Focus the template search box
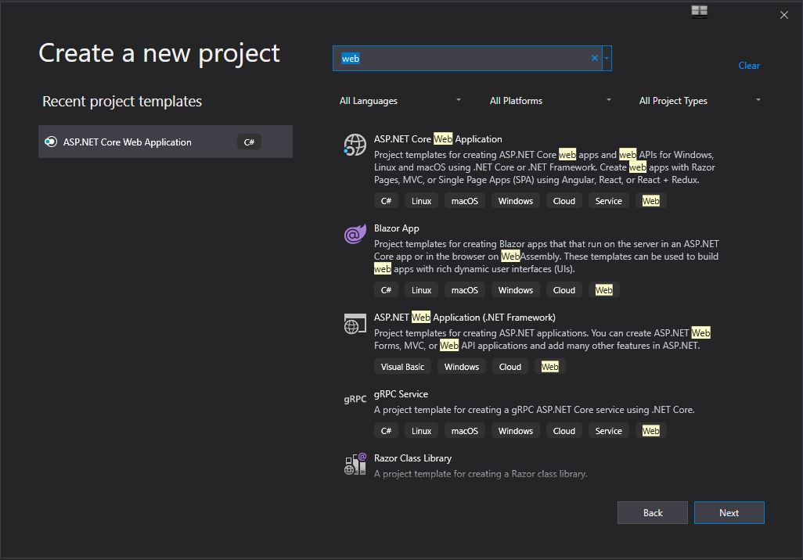 466,59
